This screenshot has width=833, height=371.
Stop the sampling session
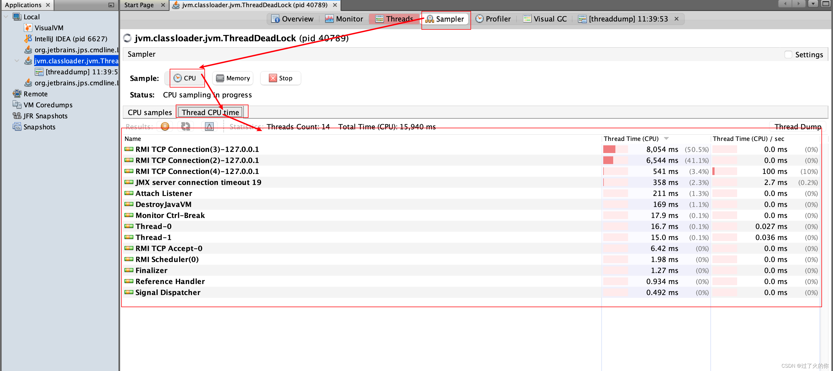[x=281, y=78]
